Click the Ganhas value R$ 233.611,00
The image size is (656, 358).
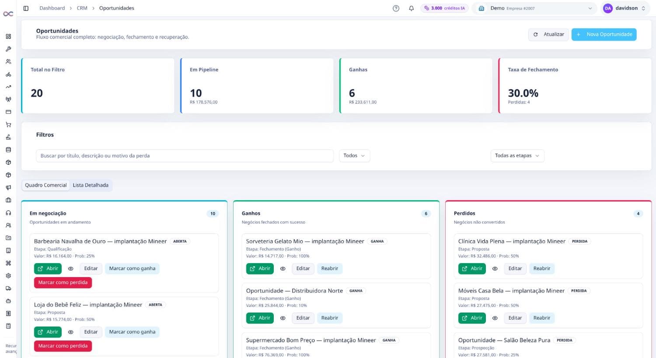[x=363, y=102]
